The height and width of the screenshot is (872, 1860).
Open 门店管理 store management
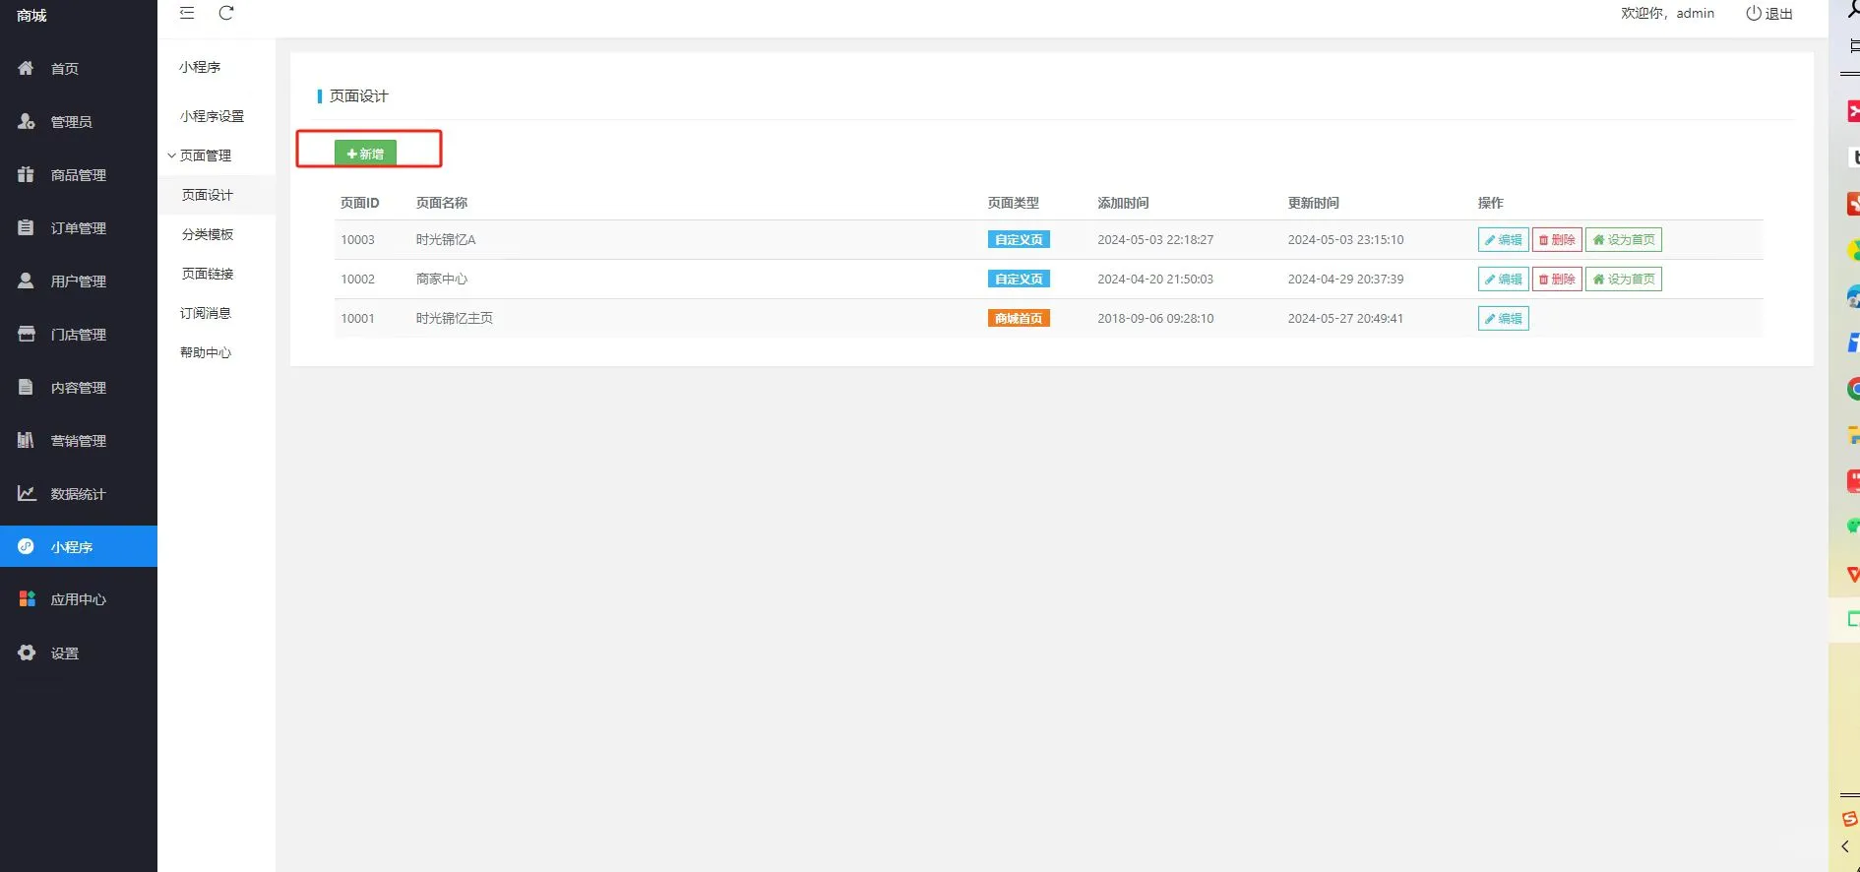pos(79,335)
